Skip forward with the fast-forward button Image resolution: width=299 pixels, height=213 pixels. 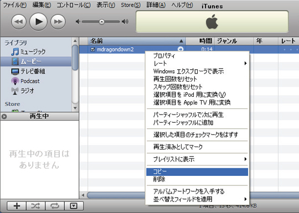58,22
